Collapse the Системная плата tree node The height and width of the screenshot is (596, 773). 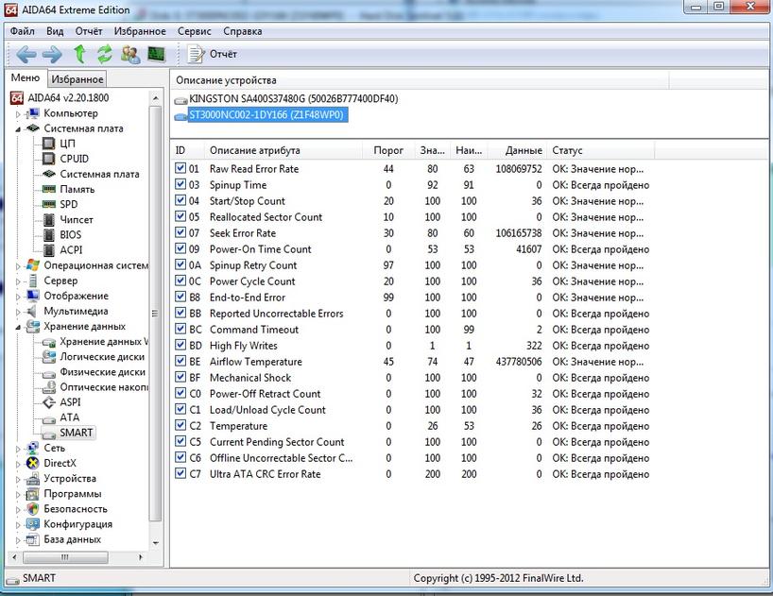pyautogui.click(x=18, y=129)
